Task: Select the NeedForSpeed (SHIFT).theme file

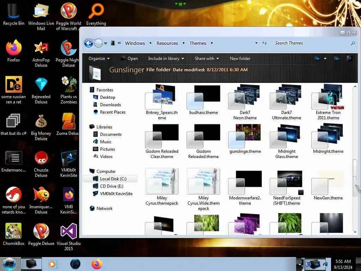Action: (287, 188)
